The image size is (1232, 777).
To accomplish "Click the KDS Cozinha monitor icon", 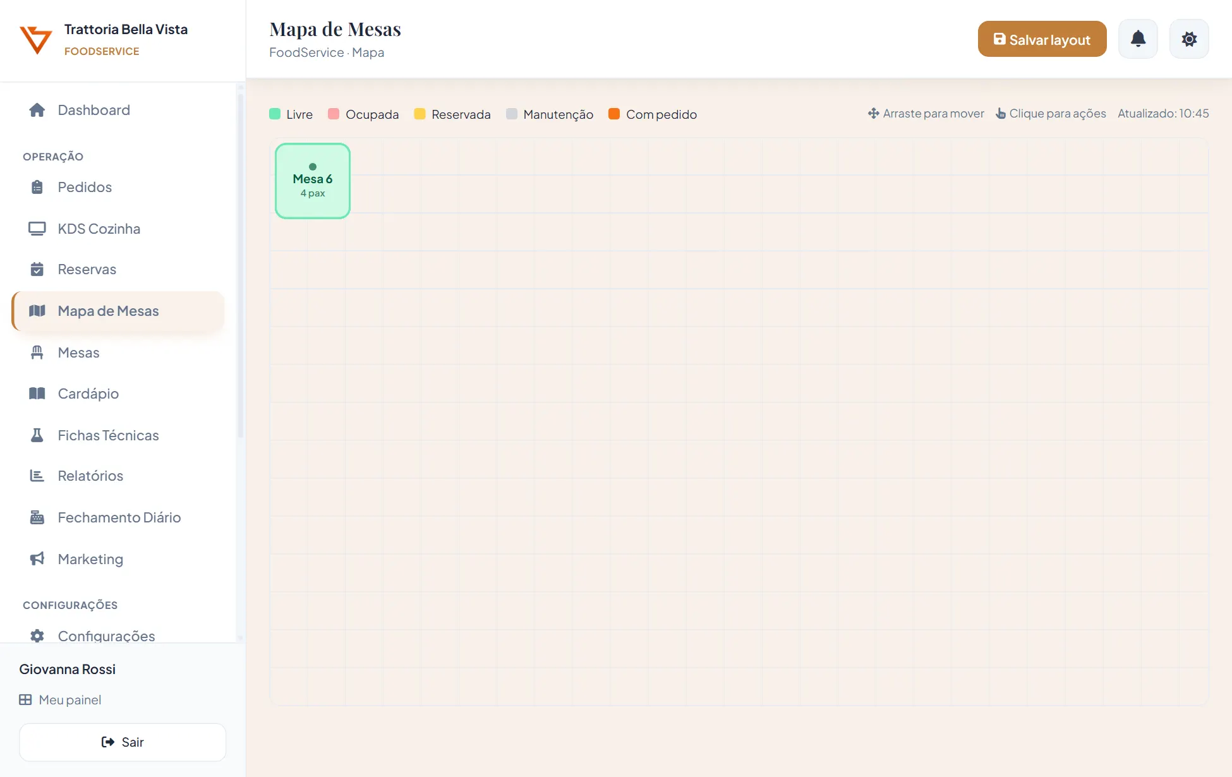I will point(37,229).
